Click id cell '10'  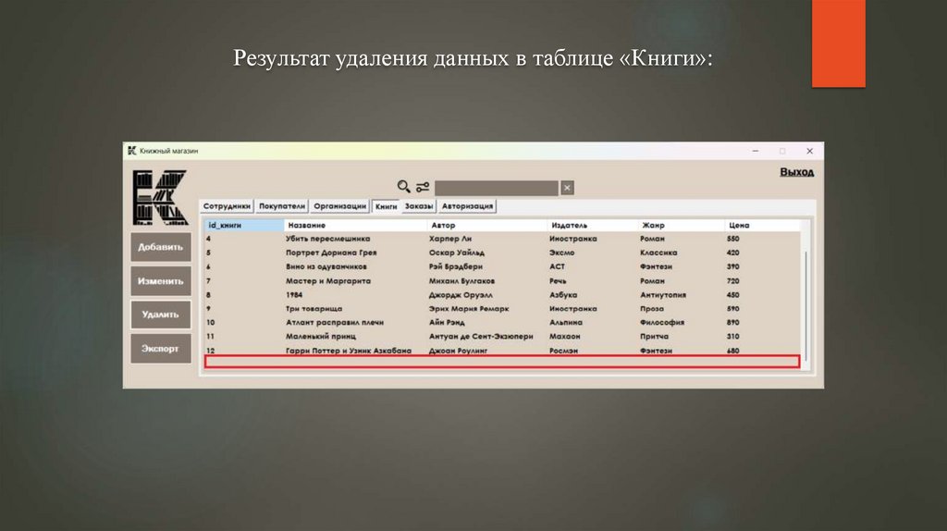[x=210, y=323]
